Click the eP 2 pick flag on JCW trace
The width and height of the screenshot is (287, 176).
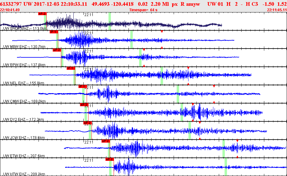87,123
